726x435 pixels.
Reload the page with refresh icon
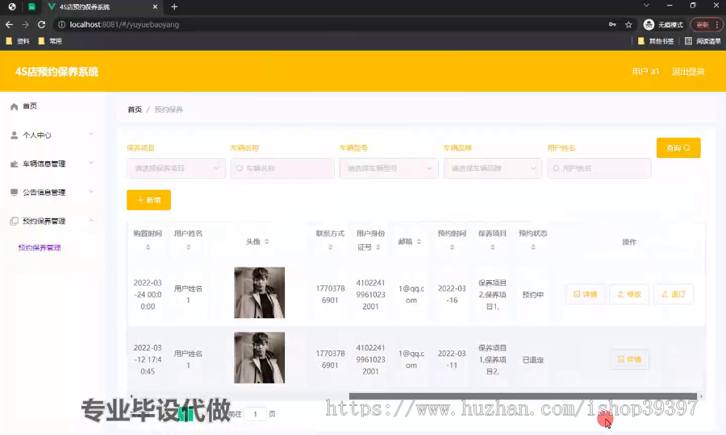tap(42, 24)
